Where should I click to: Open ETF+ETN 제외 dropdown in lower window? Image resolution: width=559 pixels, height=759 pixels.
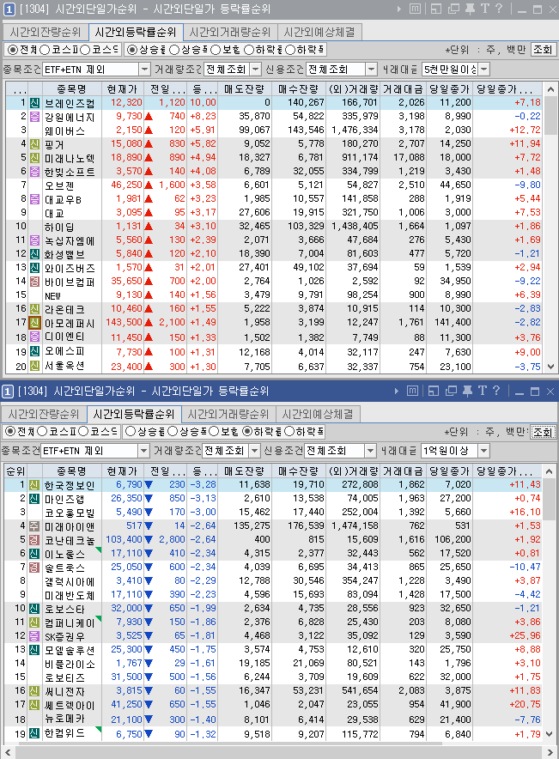tap(143, 451)
